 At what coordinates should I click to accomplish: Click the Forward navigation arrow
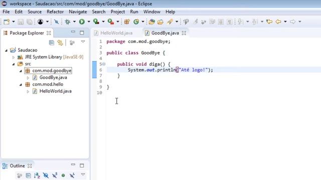pyautogui.click(x=293, y=21)
